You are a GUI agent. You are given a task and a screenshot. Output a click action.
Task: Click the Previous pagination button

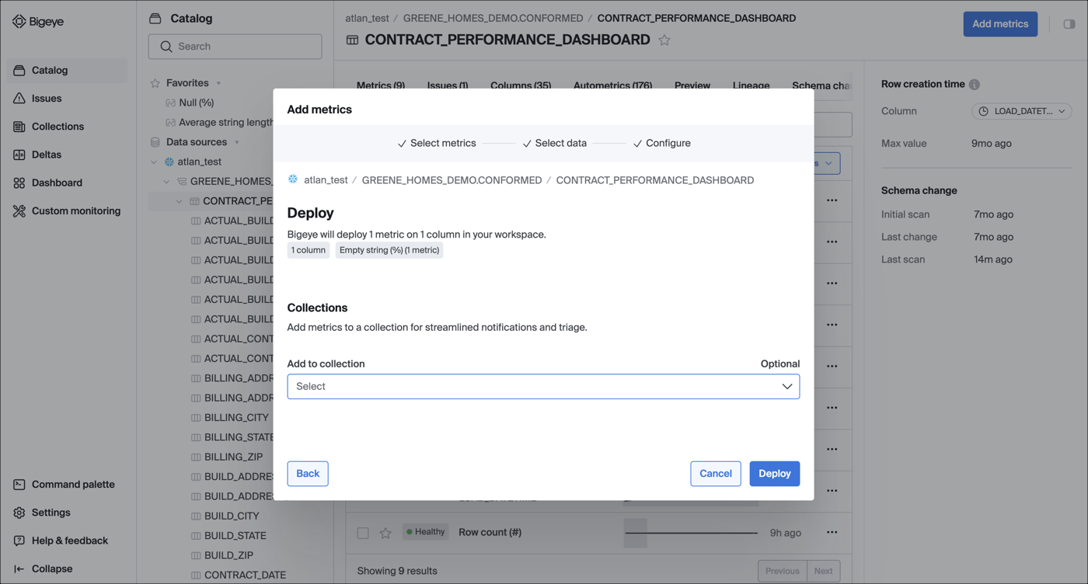coord(783,571)
